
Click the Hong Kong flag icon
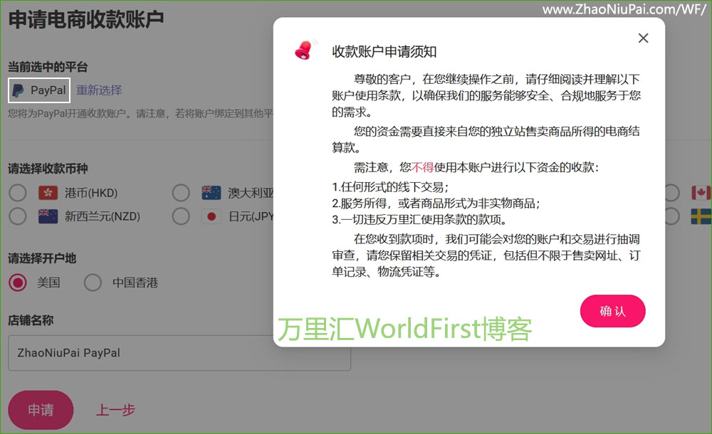tap(48, 193)
